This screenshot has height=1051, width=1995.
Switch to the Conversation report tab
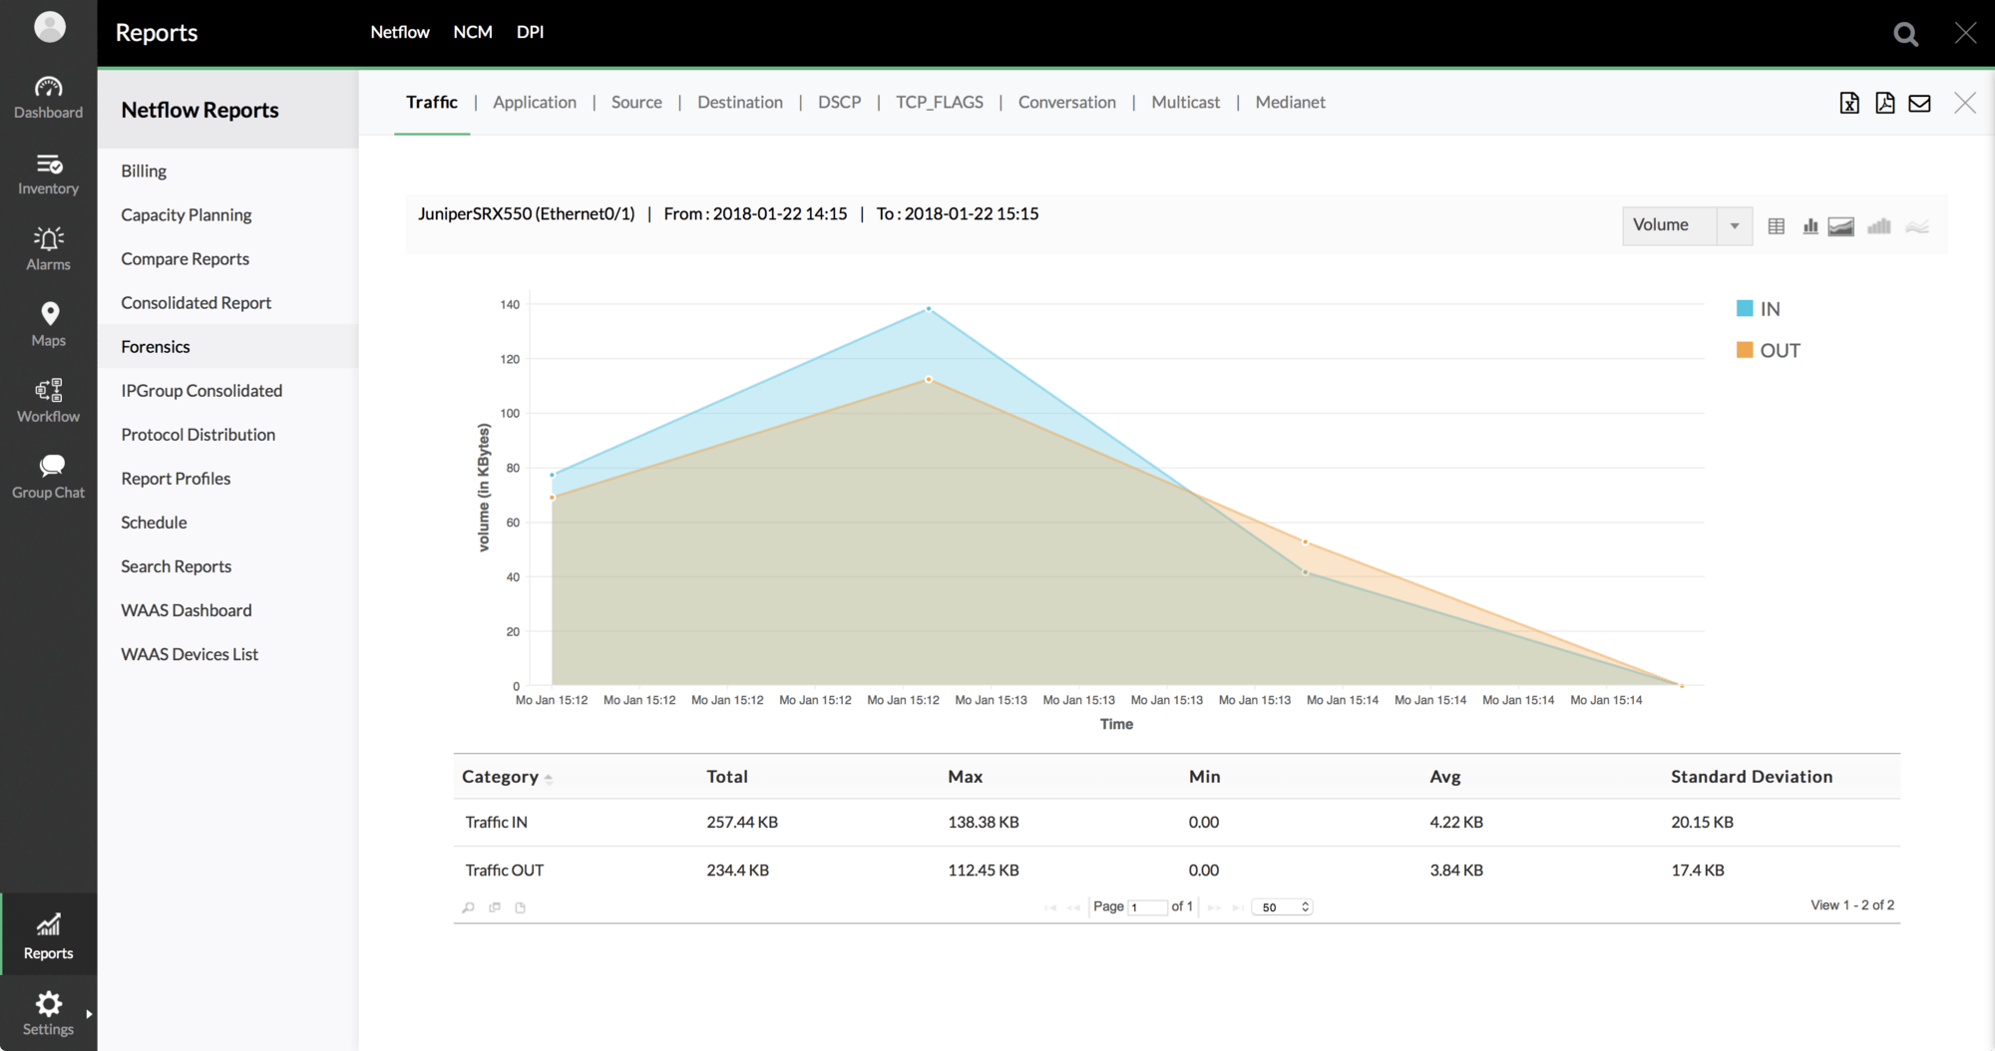click(1066, 102)
